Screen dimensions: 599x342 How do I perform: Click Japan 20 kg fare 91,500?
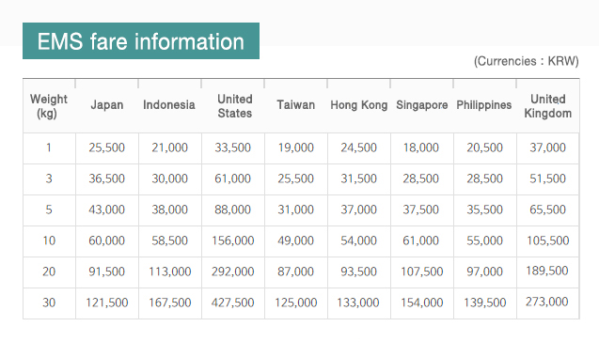[106, 272]
